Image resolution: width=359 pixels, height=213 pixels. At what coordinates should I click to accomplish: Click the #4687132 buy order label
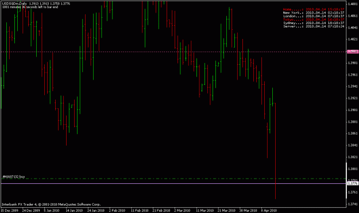click(x=14, y=177)
